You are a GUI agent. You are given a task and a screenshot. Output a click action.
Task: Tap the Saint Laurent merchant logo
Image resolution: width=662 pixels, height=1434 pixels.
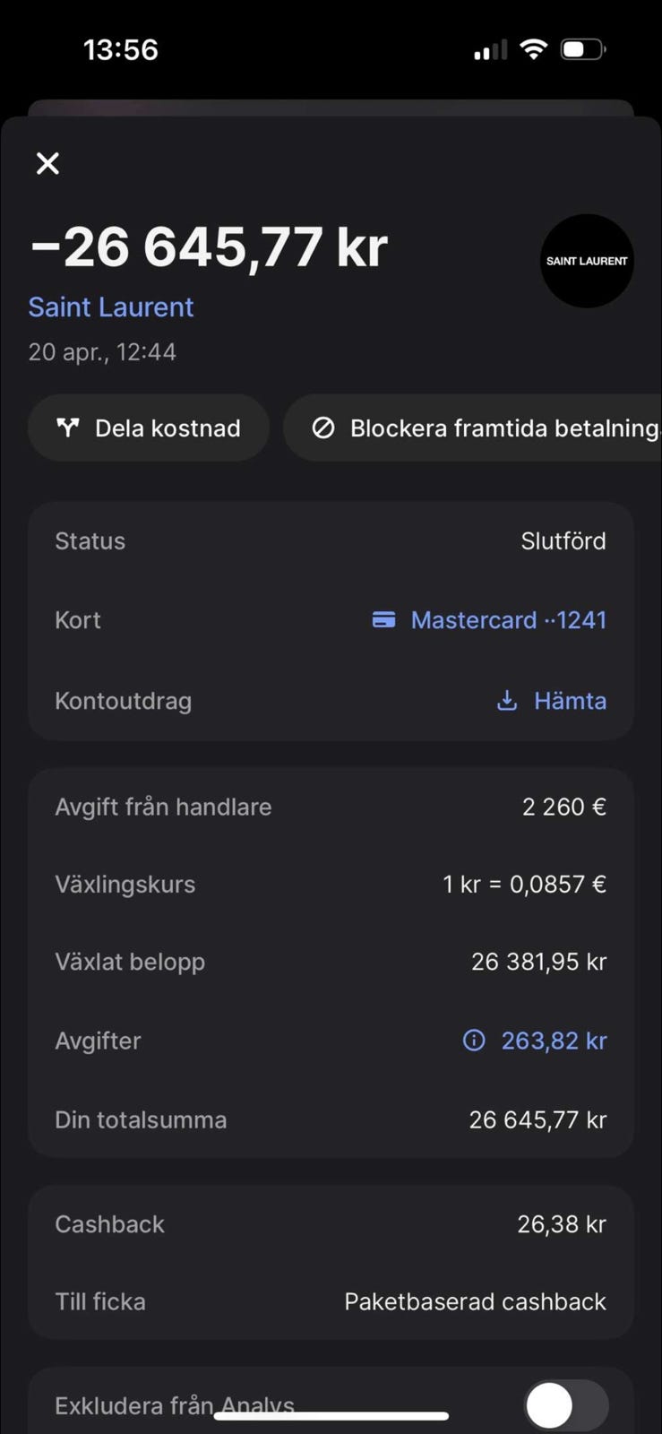pos(587,261)
